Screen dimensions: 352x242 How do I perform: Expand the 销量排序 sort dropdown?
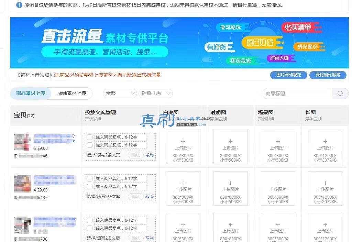pyautogui.click(x=156, y=93)
